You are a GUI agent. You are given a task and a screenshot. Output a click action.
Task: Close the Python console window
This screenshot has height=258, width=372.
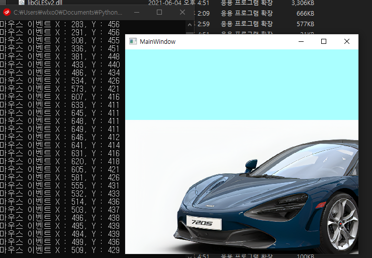(182, 12)
